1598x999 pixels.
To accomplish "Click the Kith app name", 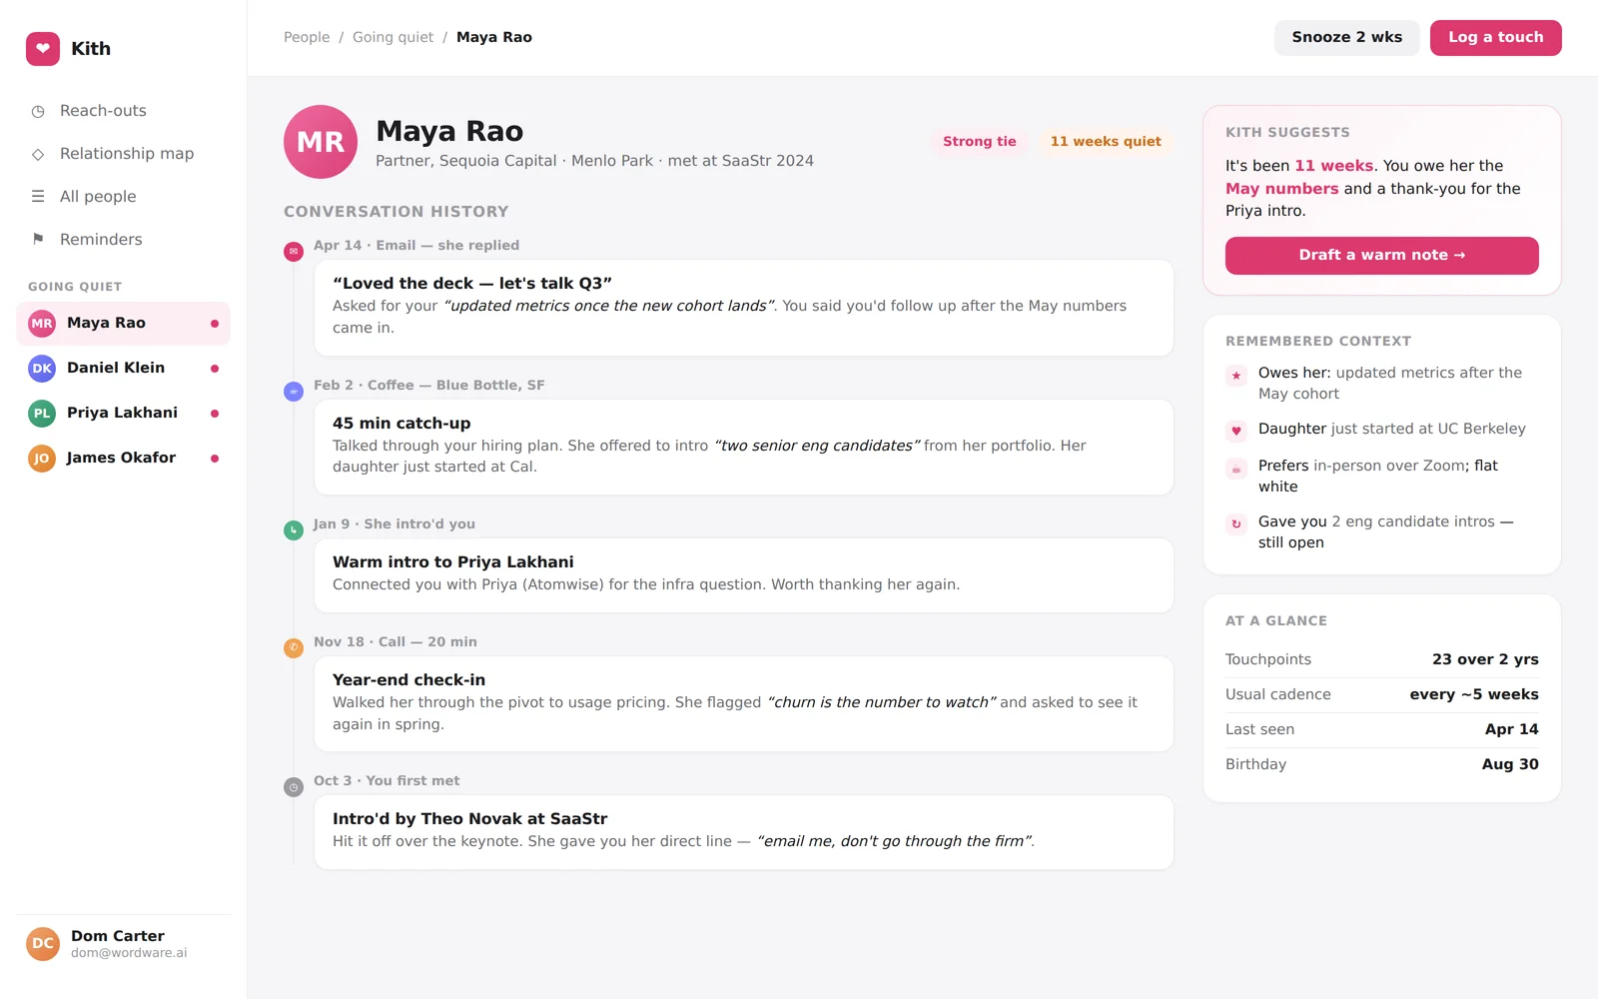I will [91, 49].
